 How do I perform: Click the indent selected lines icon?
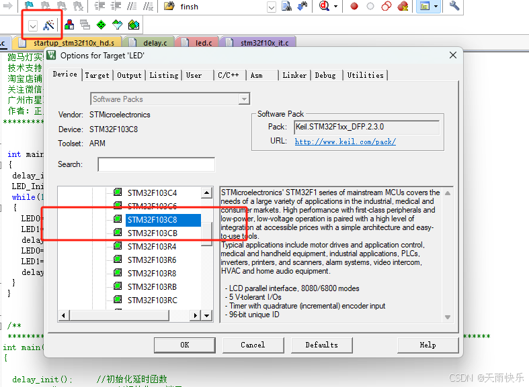pos(99,6)
